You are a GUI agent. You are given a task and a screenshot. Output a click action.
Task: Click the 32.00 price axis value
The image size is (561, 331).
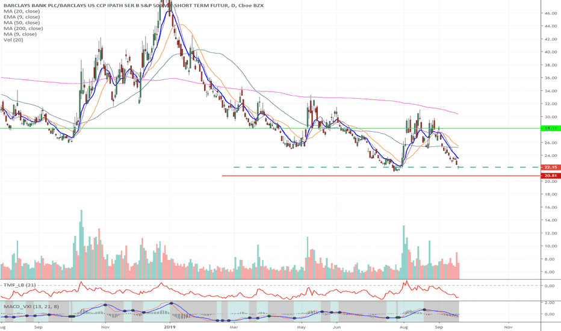tap(551, 104)
